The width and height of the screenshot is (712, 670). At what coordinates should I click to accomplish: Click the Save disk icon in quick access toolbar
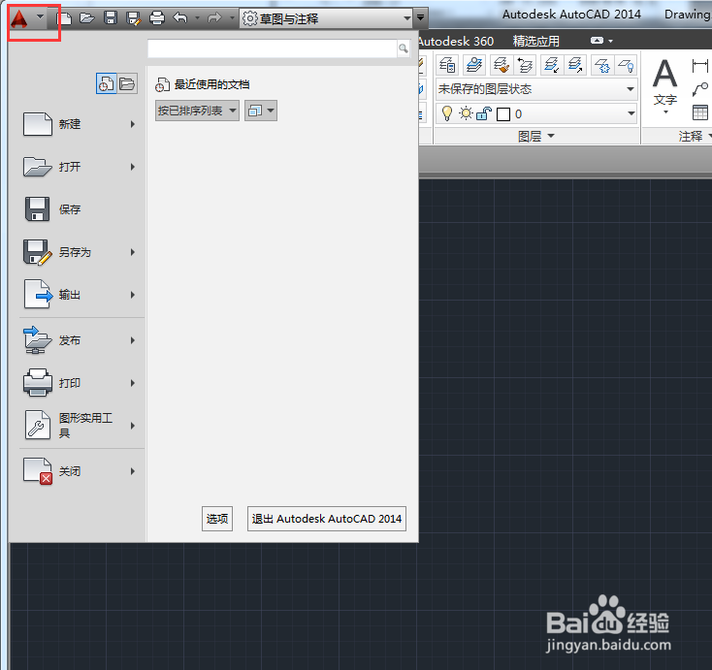pyautogui.click(x=111, y=18)
